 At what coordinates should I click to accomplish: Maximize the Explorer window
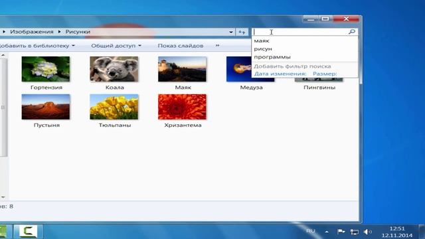coord(325,19)
